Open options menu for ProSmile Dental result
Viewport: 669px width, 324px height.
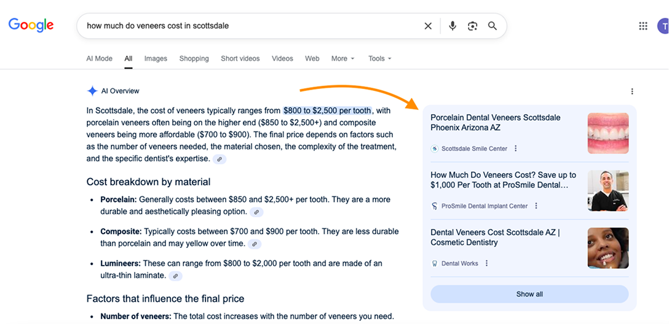[536, 206]
